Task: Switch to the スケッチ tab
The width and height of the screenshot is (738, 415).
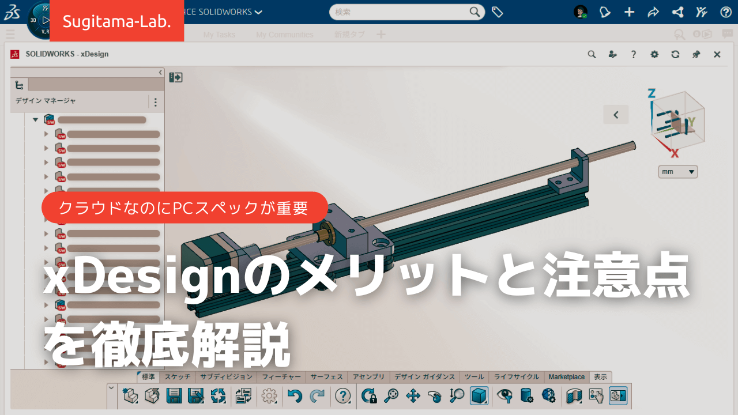Action: click(x=177, y=377)
